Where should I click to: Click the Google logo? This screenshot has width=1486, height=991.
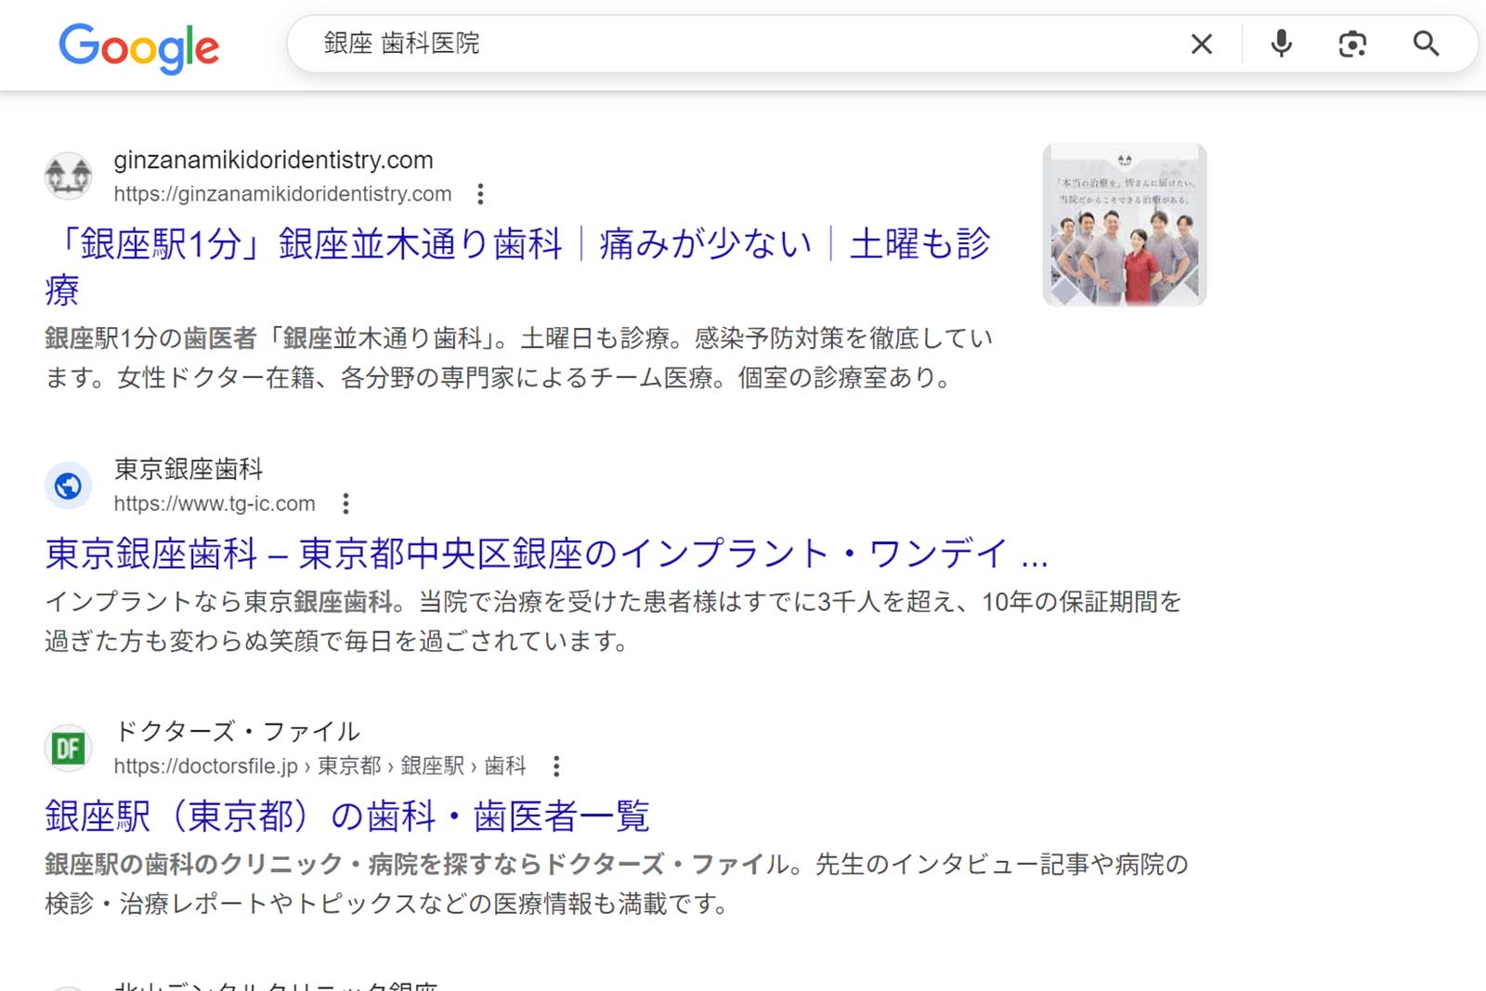coord(139,47)
